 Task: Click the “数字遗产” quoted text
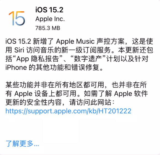click(88, 59)
